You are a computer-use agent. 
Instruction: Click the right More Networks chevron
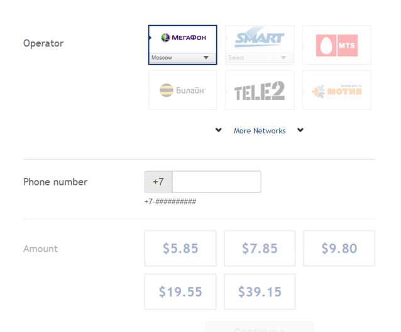(300, 131)
